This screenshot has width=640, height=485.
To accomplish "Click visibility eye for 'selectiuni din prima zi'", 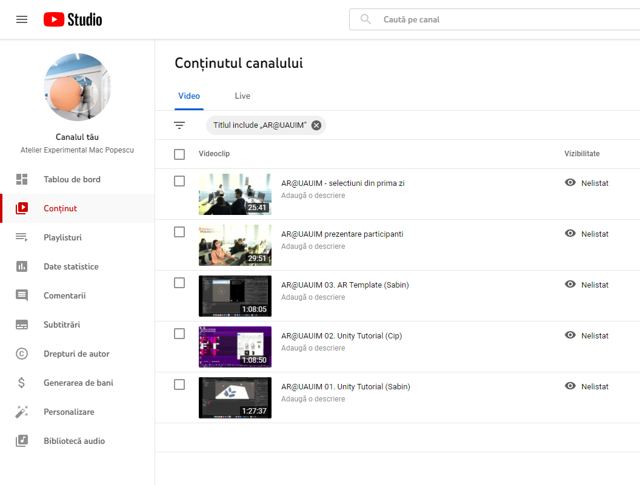I will [570, 182].
